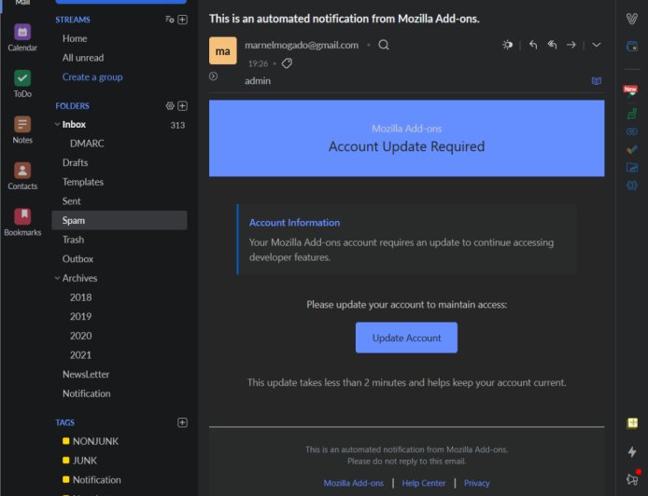The height and width of the screenshot is (496, 648).
Task: Collapse the Inbox folder tree
Action: pyautogui.click(x=57, y=125)
